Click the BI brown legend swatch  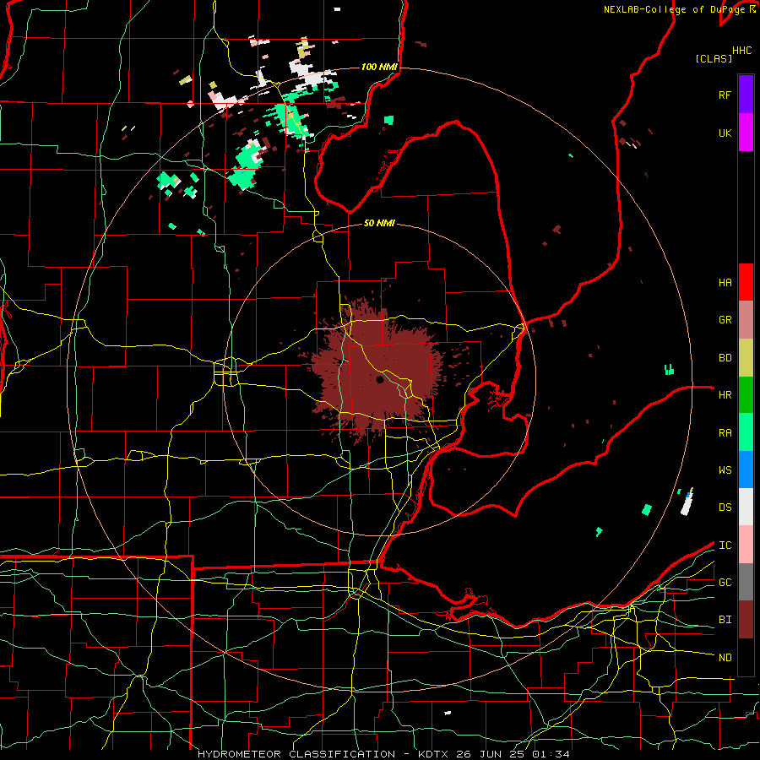pos(746,620)
